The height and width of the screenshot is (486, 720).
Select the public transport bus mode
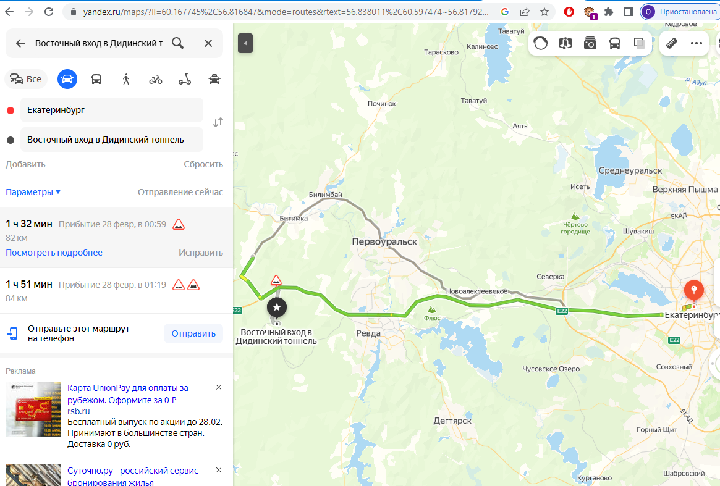(x=96, y=79)
